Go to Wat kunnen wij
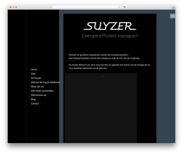The width and height of the screenshot is (183, 154). pyautogui.click(x=38, y=95)
